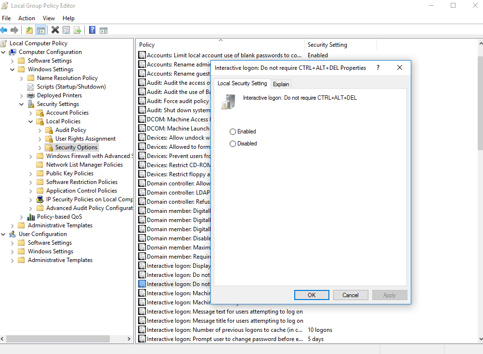
Task: Click the Help toolbar icon
Action: coord(91,30)
